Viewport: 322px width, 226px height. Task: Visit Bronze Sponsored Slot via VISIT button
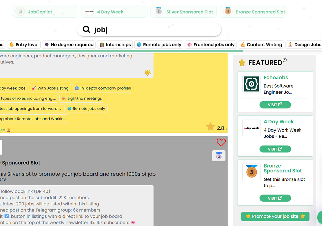pyautogui.click(x=275, y=198)
